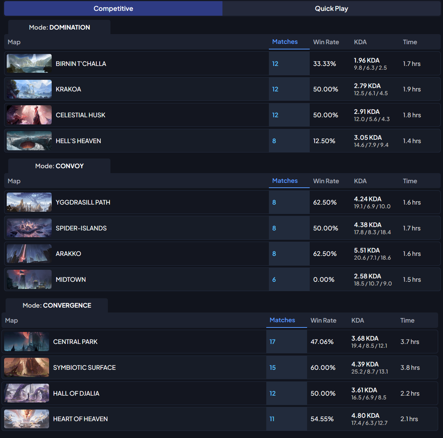Click Krakoa's 2.79 KDA value
The width and height of the screenshot is (443, 438).
tap(367, 86)
